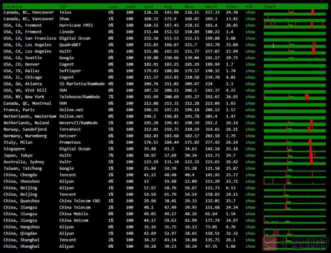Sort by the Loss column header
This screenshot has width=331, height=253.
(x=113, y=6)
